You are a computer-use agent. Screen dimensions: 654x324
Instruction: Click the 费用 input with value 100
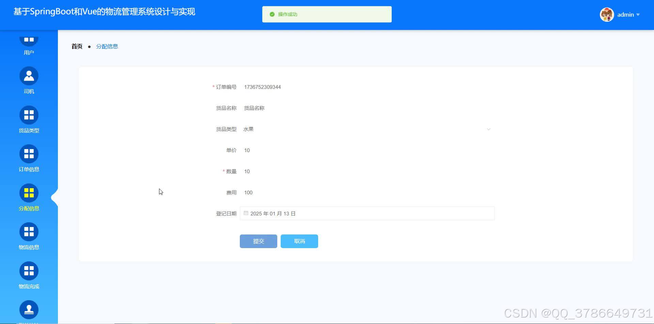pos(367,193)
